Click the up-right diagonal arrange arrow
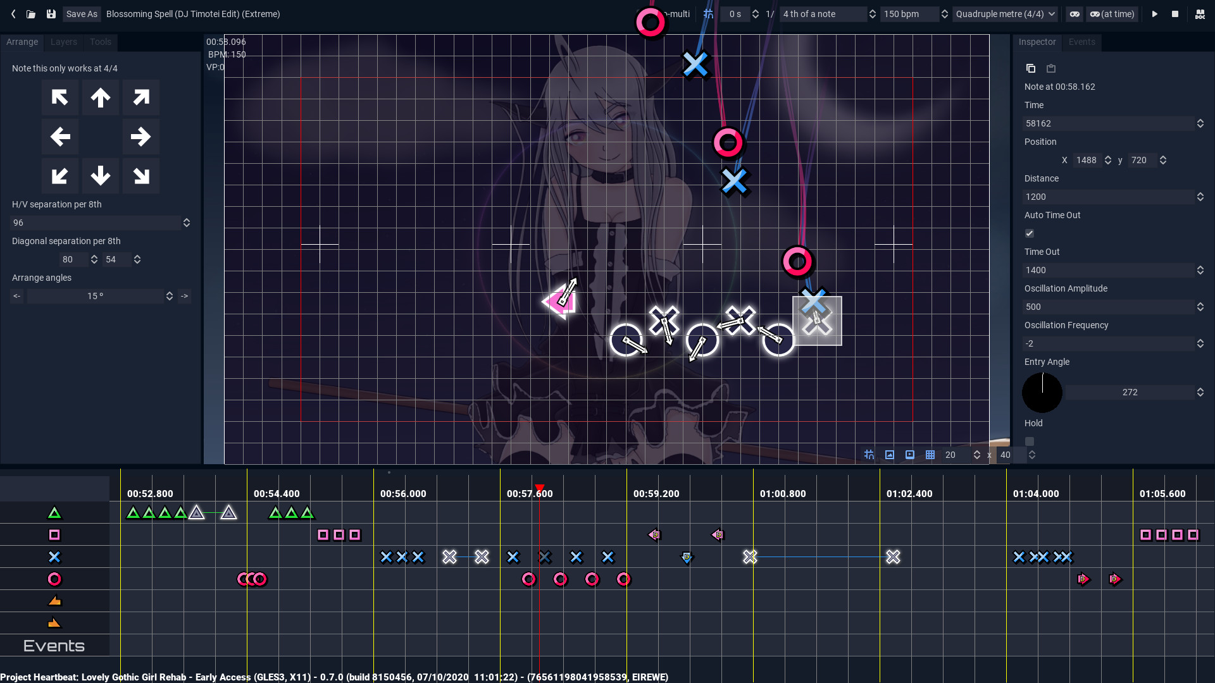Image resolution: width=1215 pixels, height=683 pixels. pyautogui.click(x=140, y=97)
